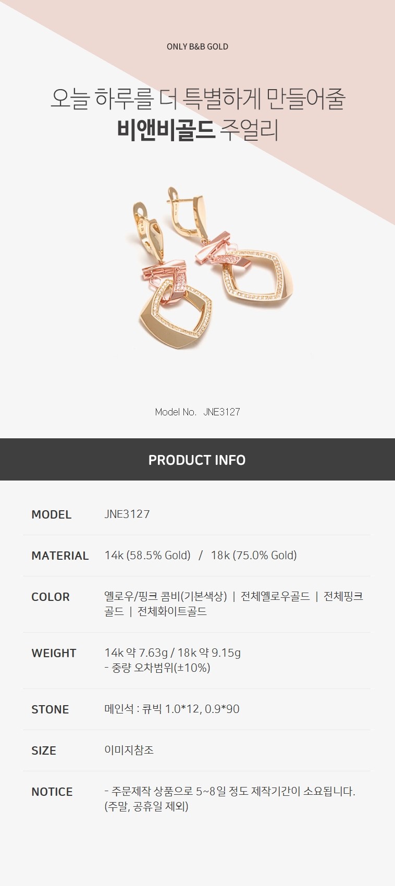Screen dimensions: 395x886
Task: Click the MATERIAL row label
Action: [x=60, y=556]
